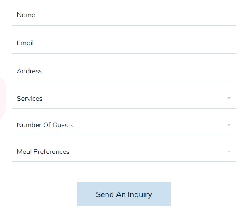Click the pink element at left edge
251x209 pixels.
2,98
